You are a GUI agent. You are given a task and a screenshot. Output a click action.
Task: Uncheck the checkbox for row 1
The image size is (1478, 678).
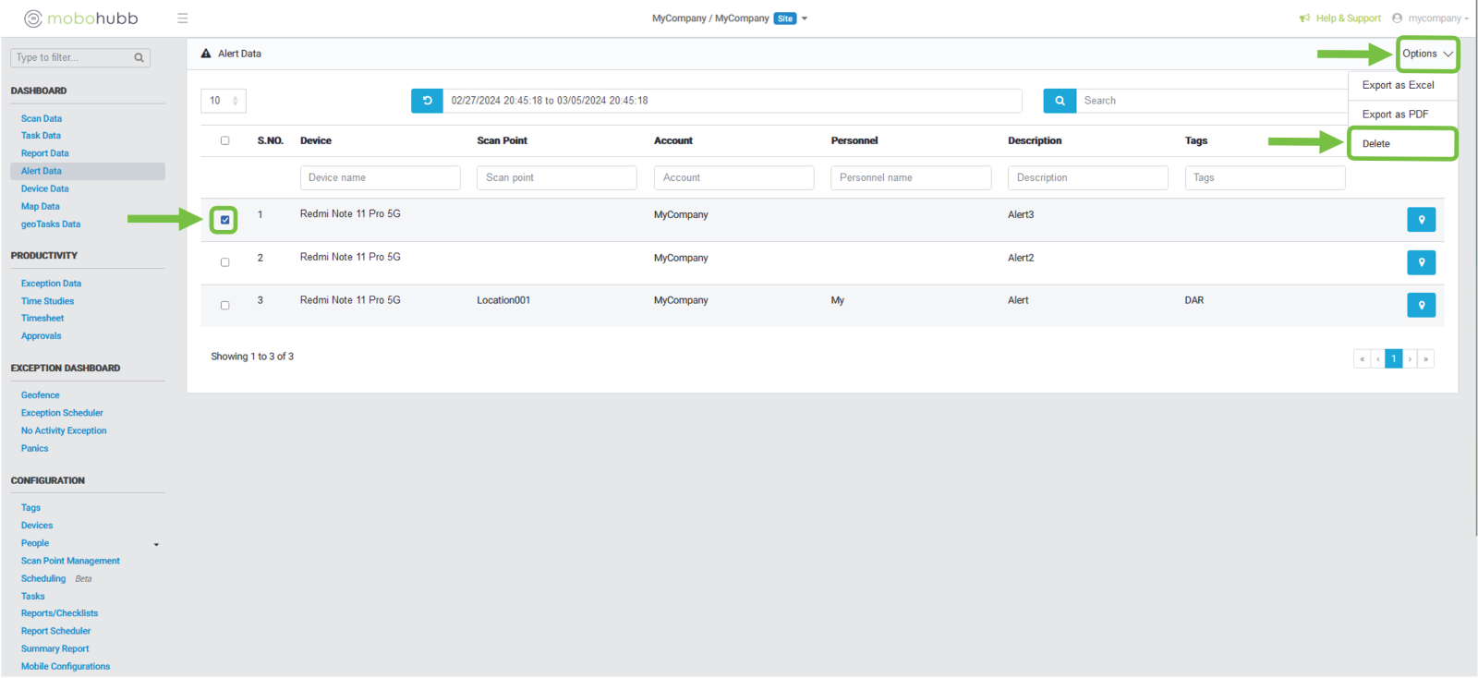[224, 220]
